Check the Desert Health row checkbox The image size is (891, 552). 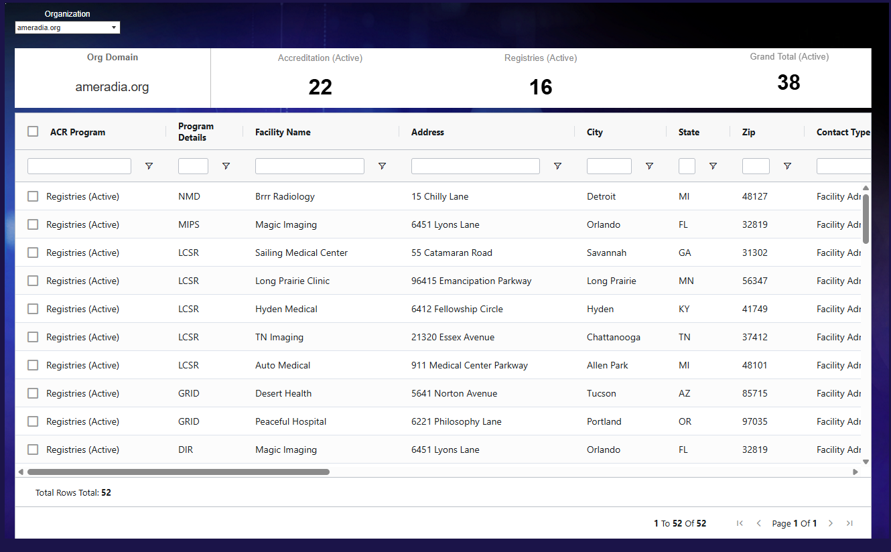pyautogui.click(x=33, y=393)
